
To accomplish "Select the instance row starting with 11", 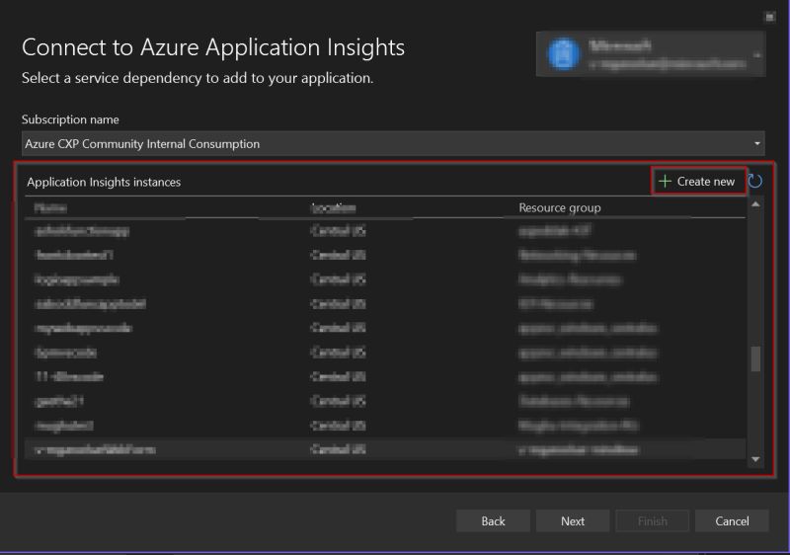I will click(385, 377).
